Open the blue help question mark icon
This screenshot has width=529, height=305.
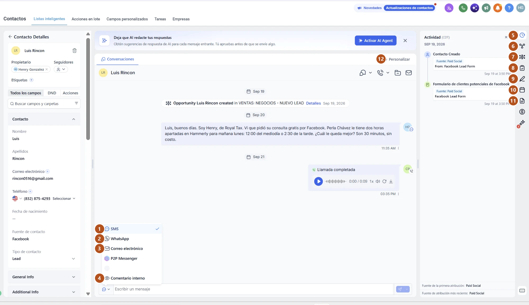(509, 8)
